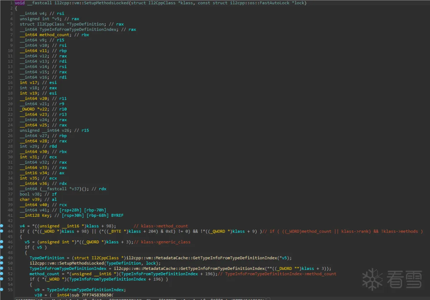Click the BYREF annotation on line 41
Image resolution: width=430 pixels, height=300 pixels.
coord(116,215)
